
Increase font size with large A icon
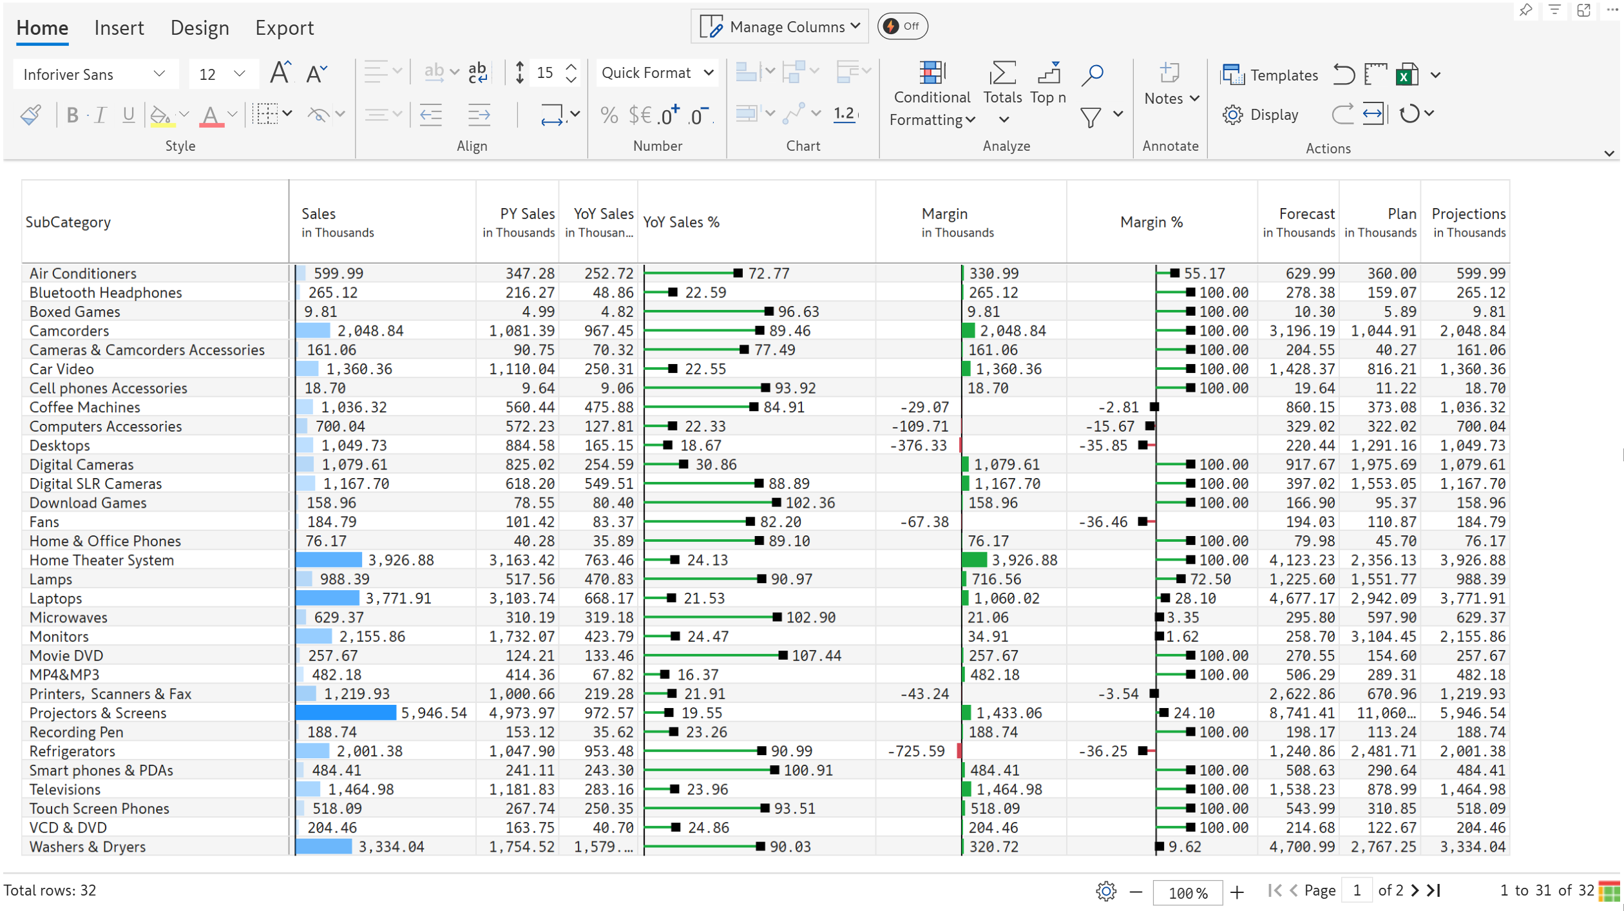(x=280, y=73)
